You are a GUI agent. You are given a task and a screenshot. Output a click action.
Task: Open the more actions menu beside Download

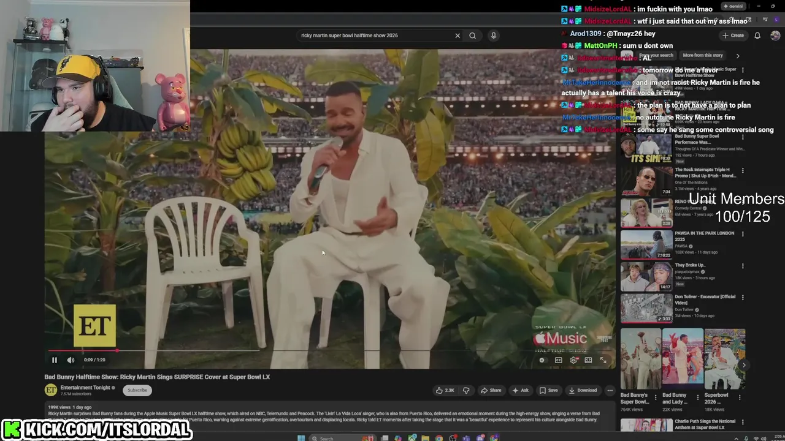[610, 390]
